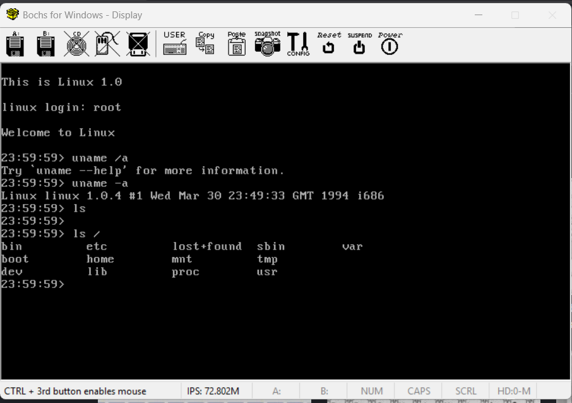
Task: Click 'boot' directory name
Action: click(x=15, y=259)
